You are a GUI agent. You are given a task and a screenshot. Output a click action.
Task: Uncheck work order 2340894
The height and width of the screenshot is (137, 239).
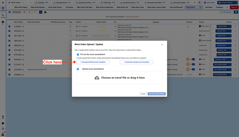9,75
